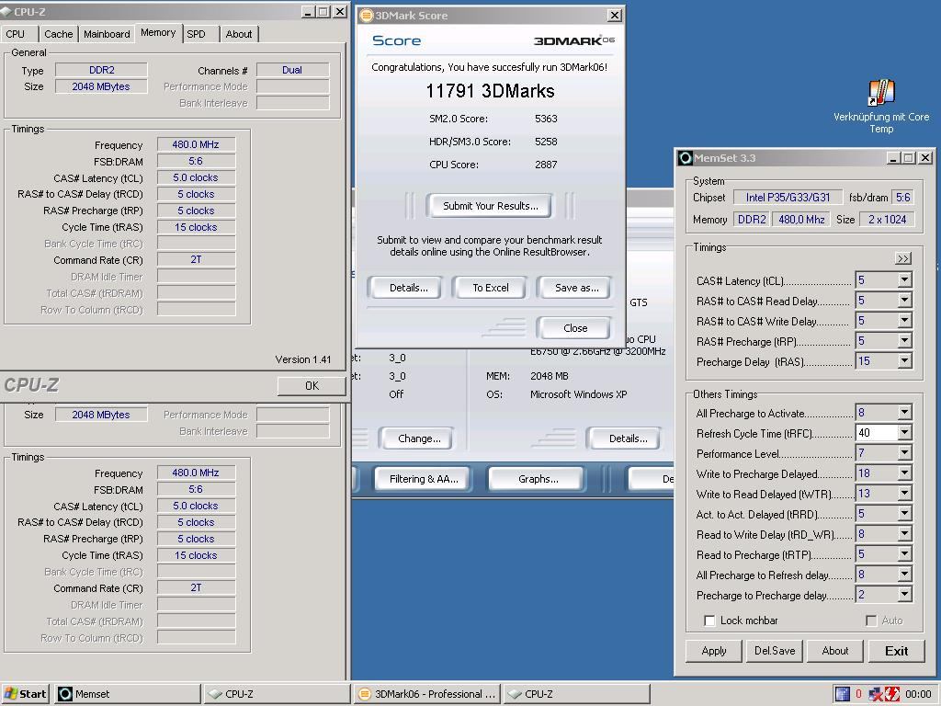Click the SM2.0 Score value 5363
This screenshot has height=706, width=941.
(x=546, y=119)
